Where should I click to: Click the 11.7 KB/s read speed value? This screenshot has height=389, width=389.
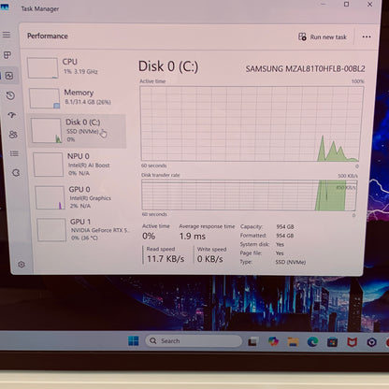point(166,259)
